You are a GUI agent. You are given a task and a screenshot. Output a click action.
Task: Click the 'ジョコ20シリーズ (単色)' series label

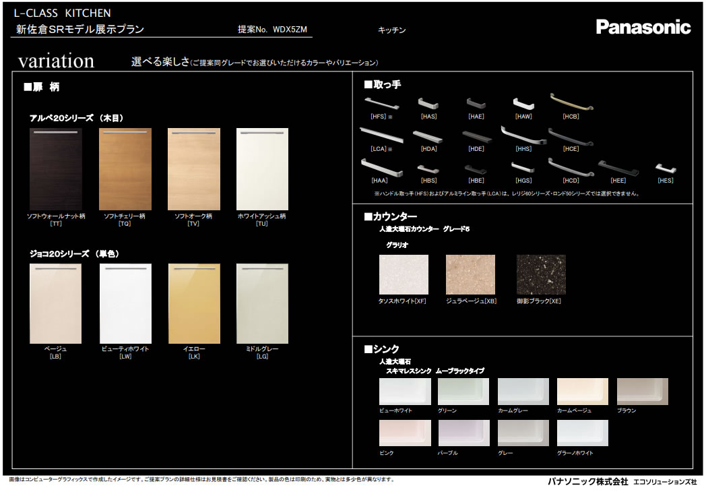point(75,253)
